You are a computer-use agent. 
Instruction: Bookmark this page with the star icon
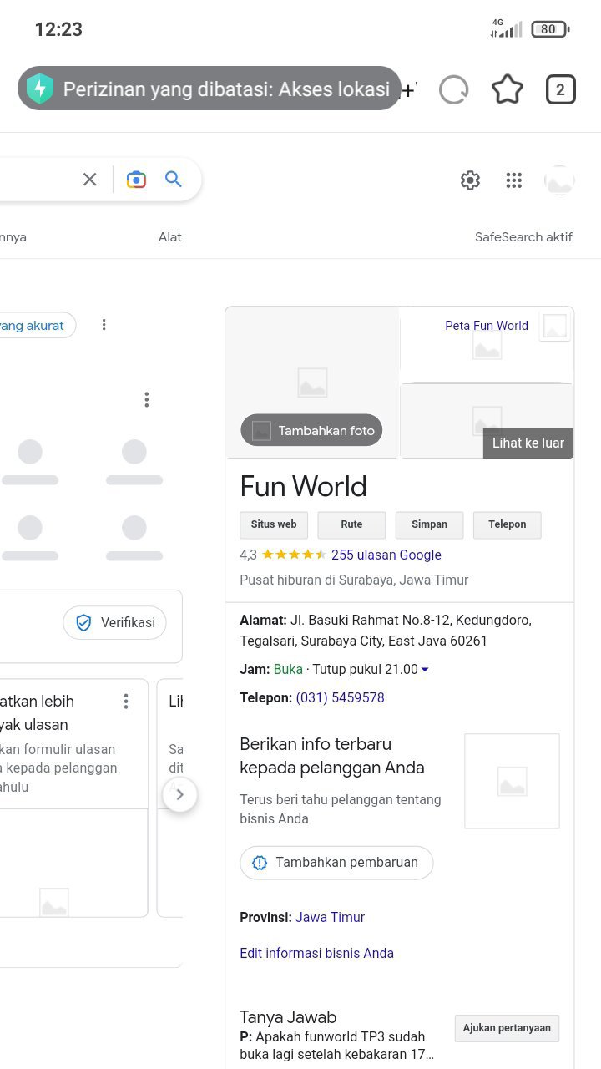pyautogui.click(x=507, y=89)
